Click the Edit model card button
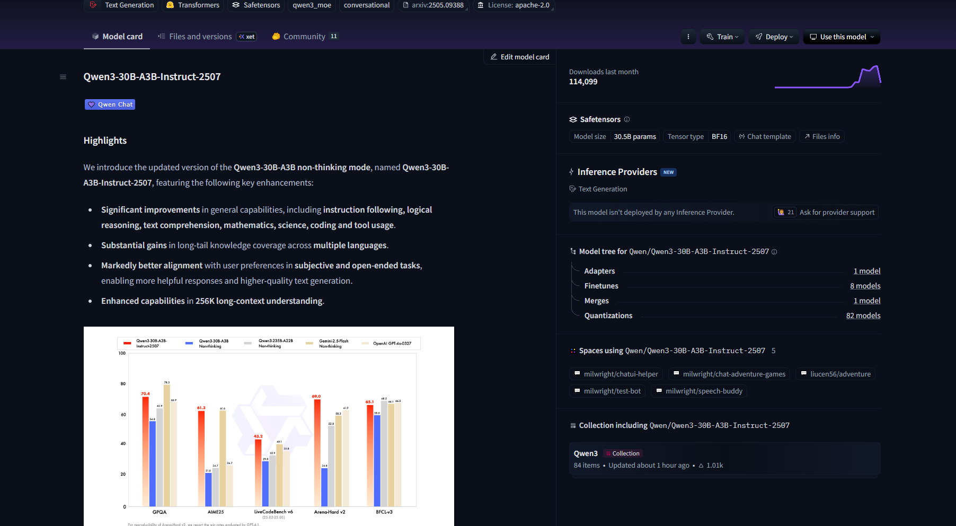The image size is (956, 526). pyautogui.click(x=520, y=57)
